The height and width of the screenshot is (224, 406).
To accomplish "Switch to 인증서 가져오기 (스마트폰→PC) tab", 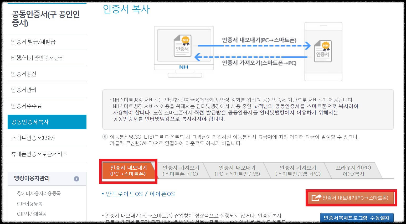I will [181, 171].
